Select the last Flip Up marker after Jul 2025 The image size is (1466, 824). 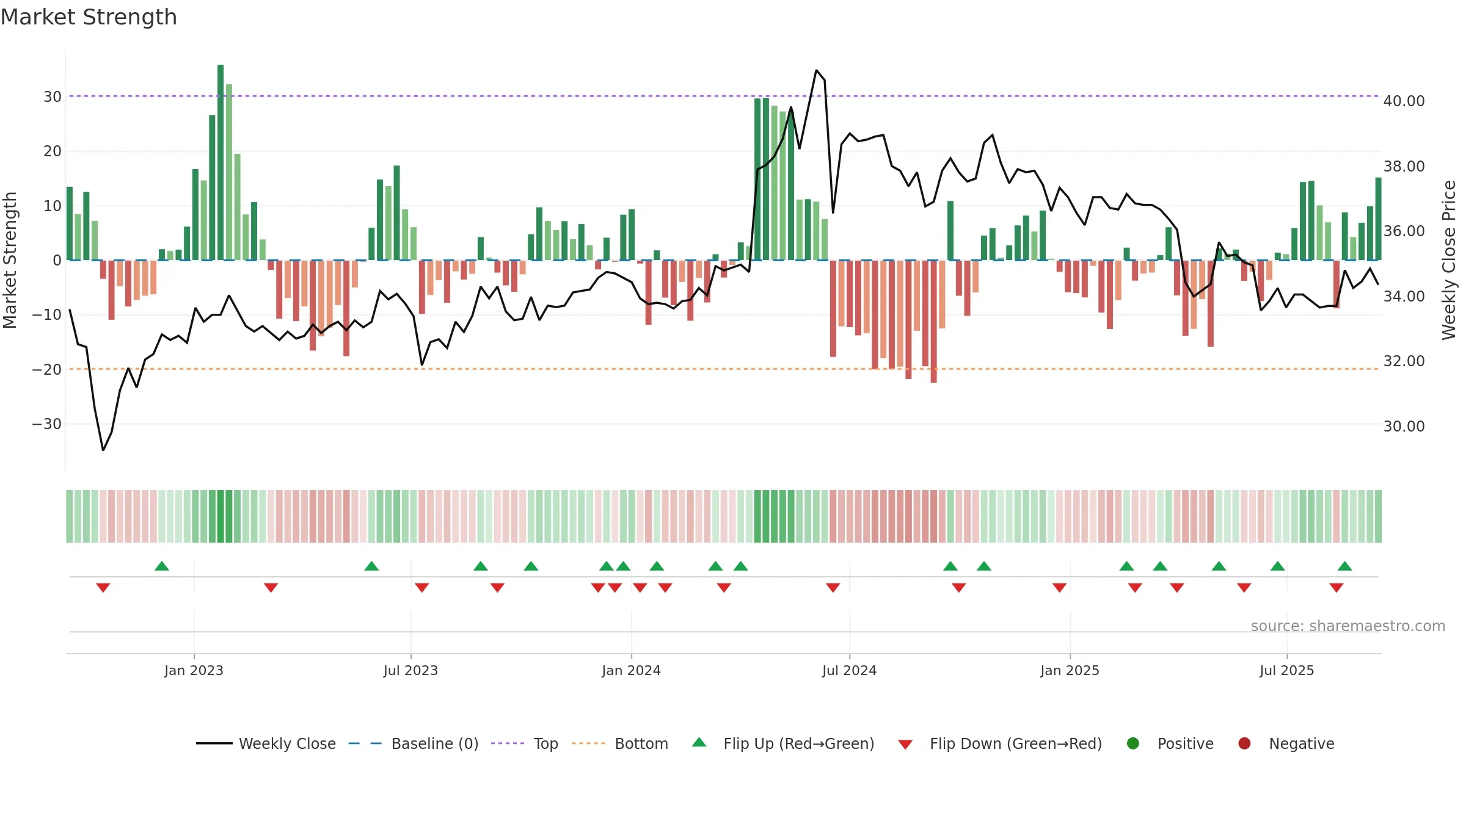click(1344, 566)
